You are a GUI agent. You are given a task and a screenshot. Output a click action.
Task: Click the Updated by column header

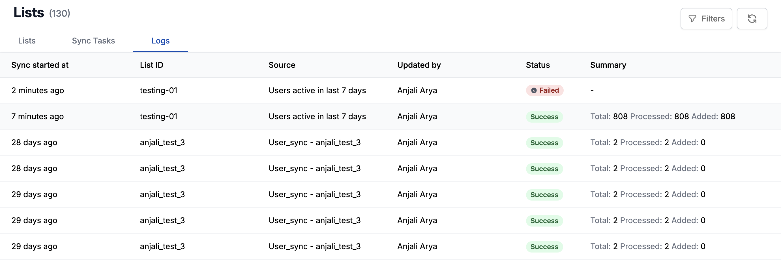pos(419,65)
